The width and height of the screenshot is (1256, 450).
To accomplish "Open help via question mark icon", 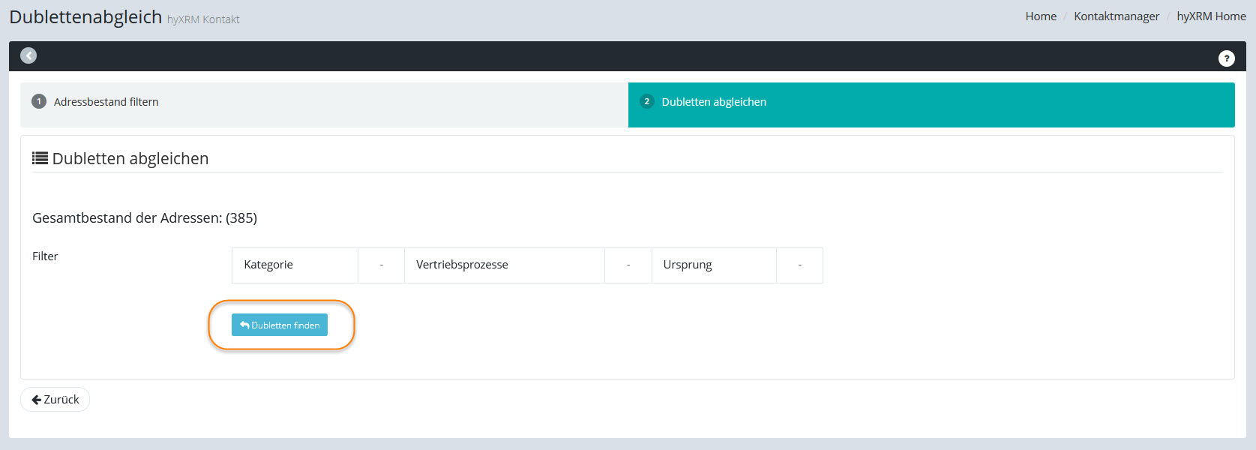I will tap(1226, 58).
